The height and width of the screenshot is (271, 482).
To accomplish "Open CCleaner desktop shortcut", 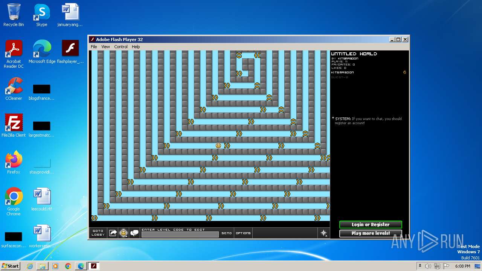I will [x=14, y=89].
